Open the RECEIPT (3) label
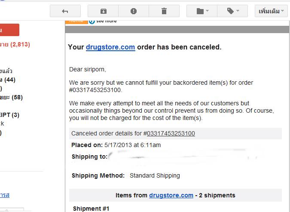Image resolution: width=290 pixels, height=212 pixels. (x=9, y=115)
